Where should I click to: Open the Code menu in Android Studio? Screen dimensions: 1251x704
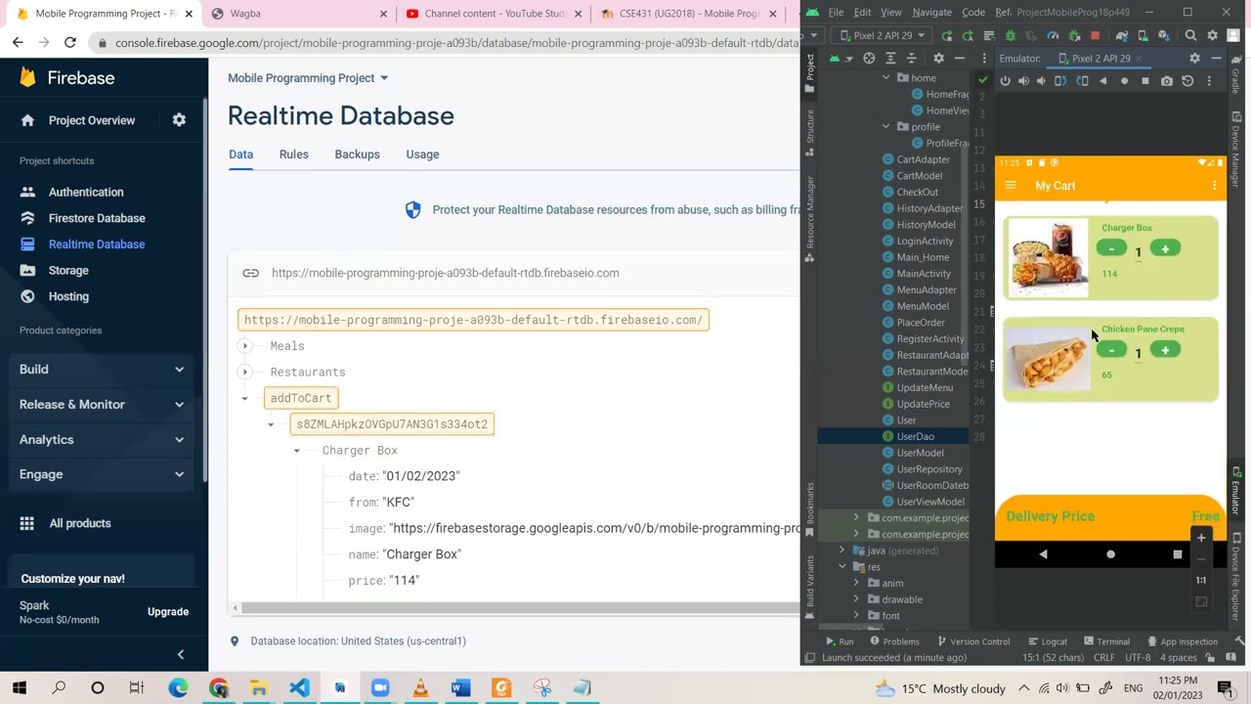pyautogui.click(x=973, y=12)
